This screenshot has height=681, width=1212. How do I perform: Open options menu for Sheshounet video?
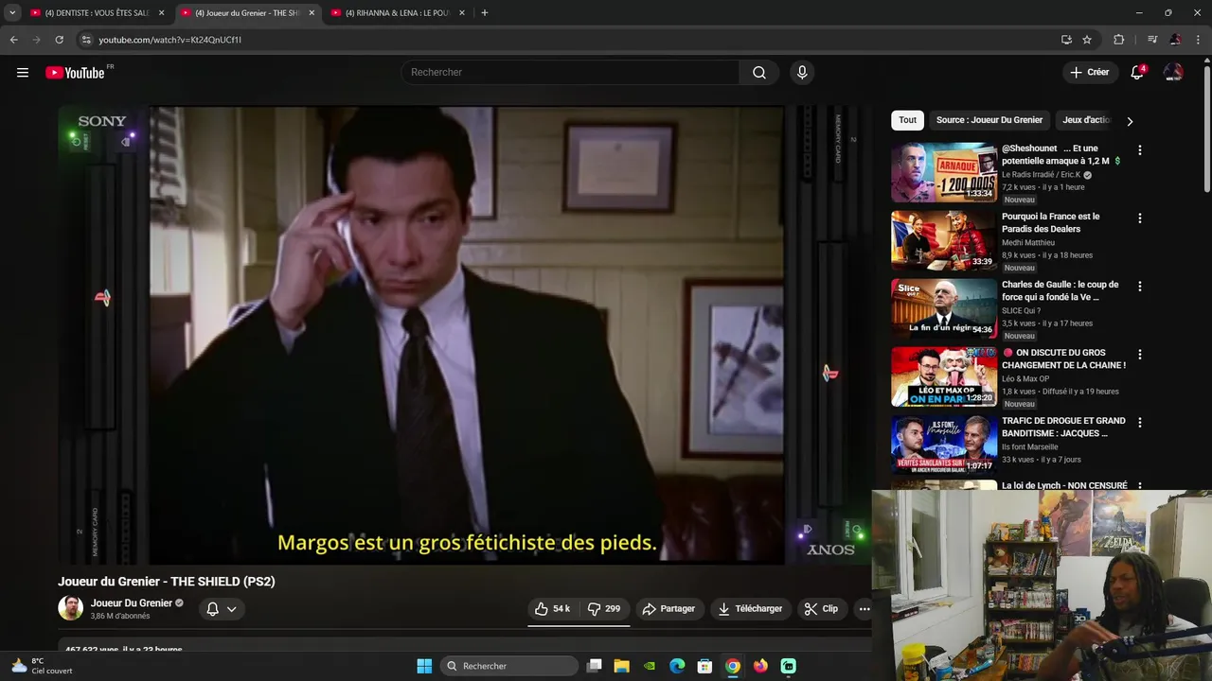tap(1139, 150)
